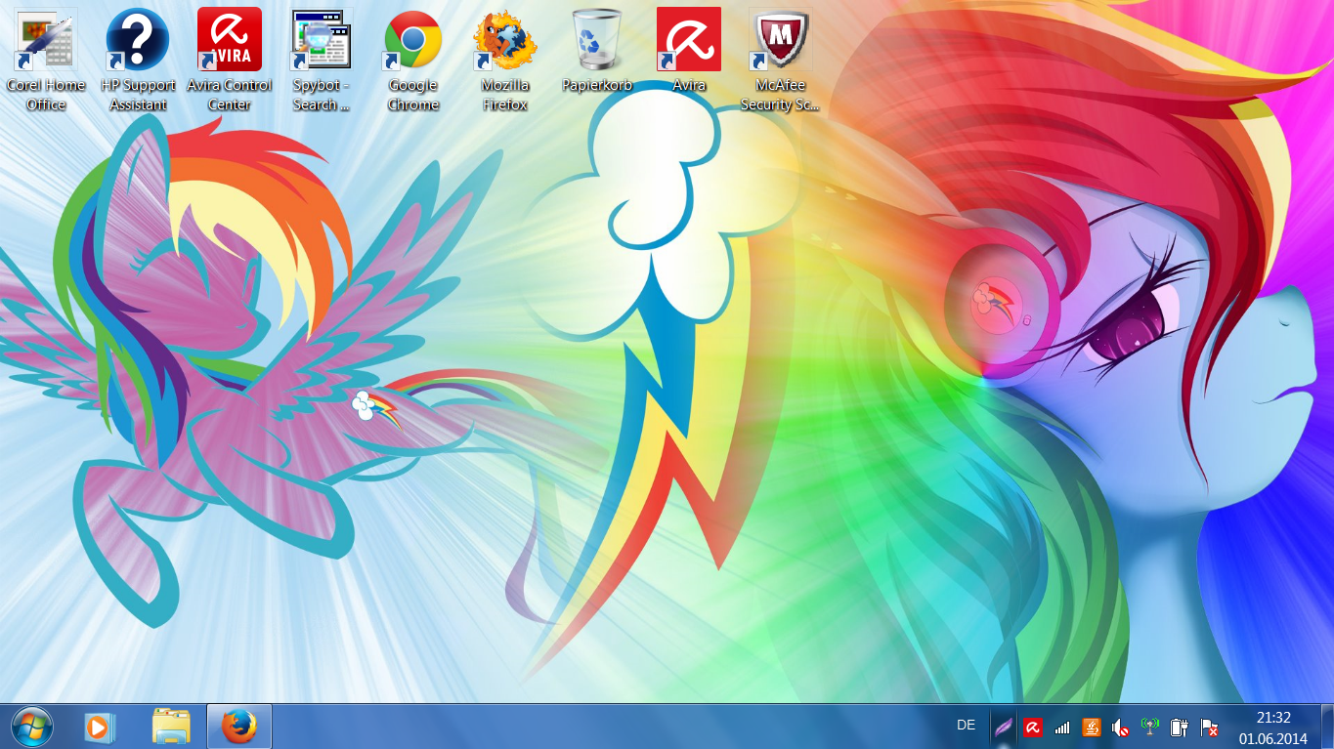
Task: Open Windows Media Player from taskbar
Action: click(99, 727)
